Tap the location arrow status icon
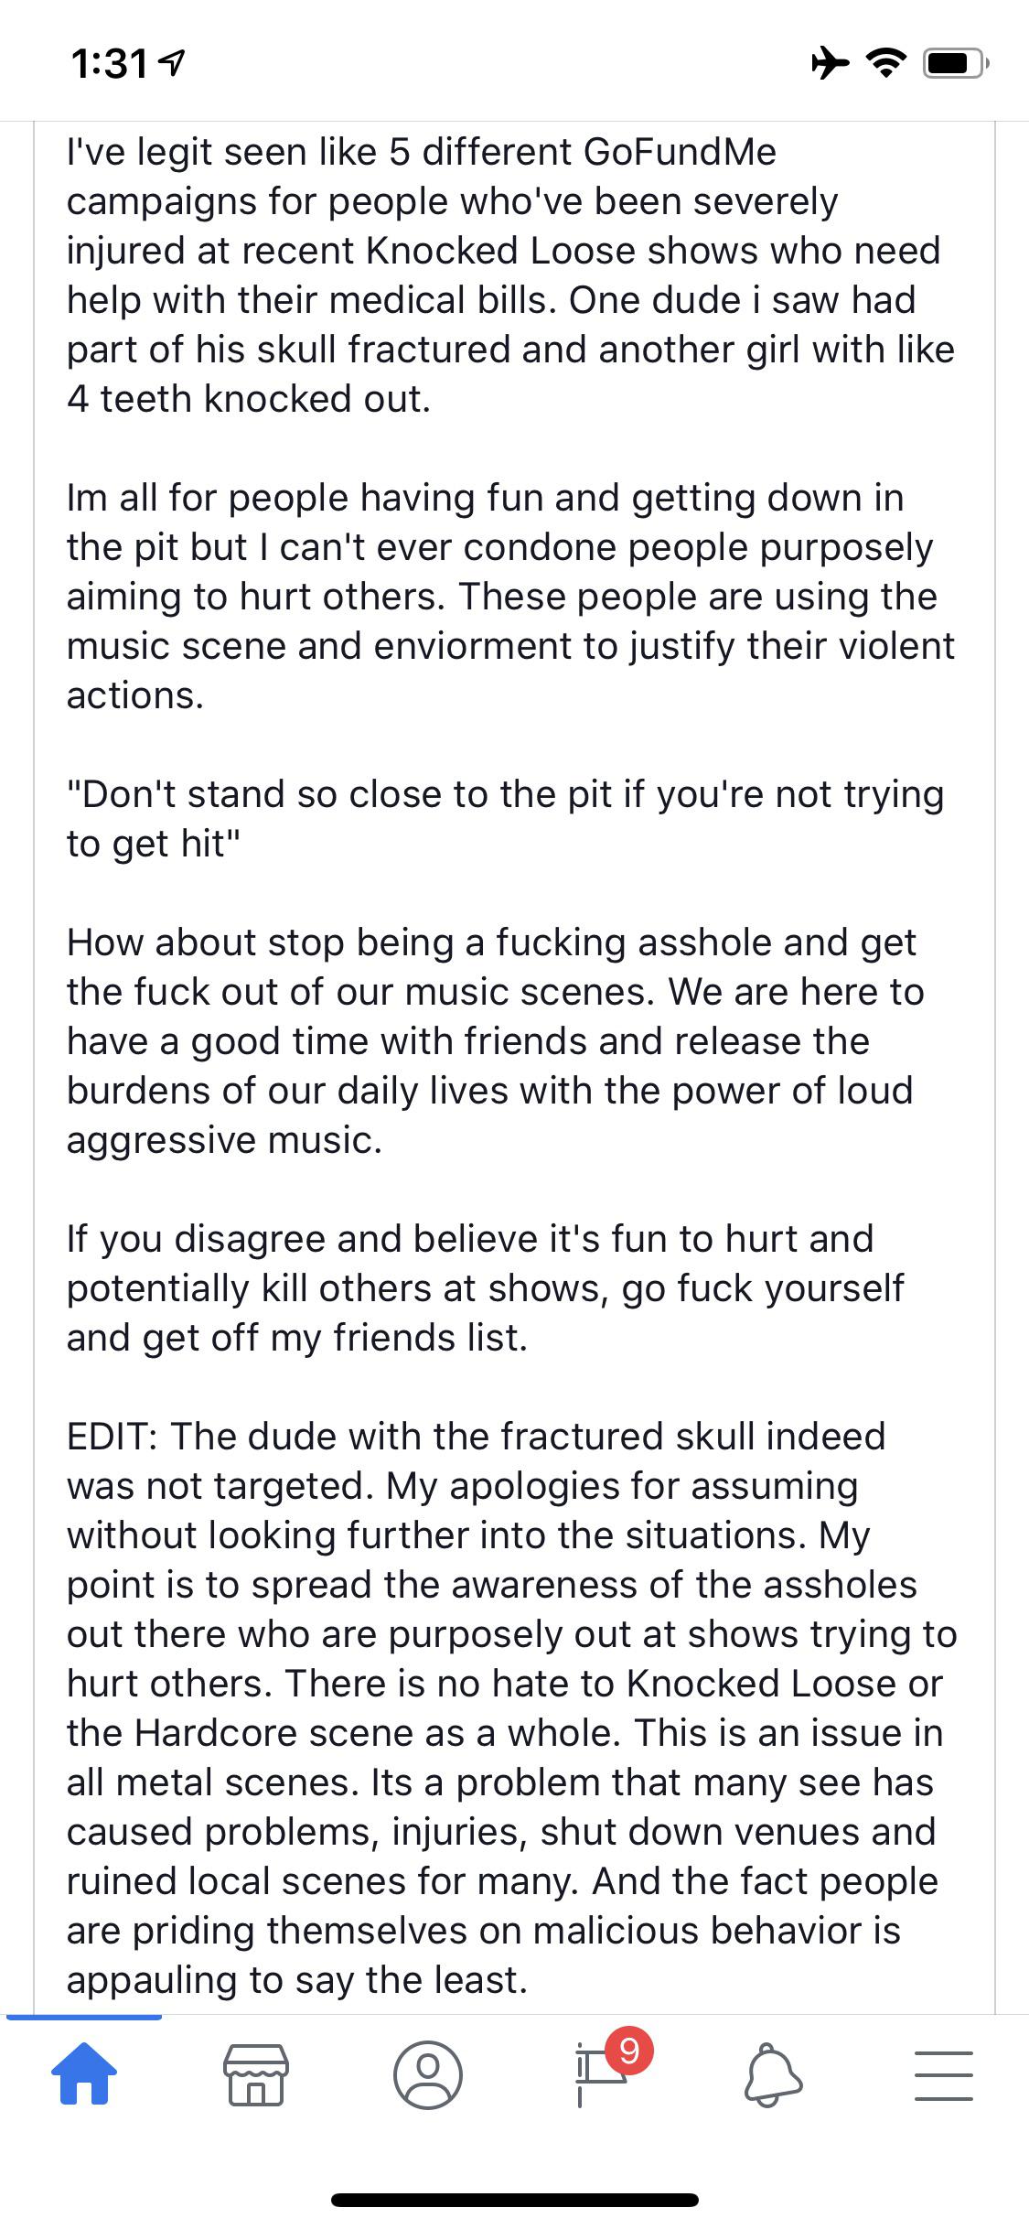 tap(172, 63)
